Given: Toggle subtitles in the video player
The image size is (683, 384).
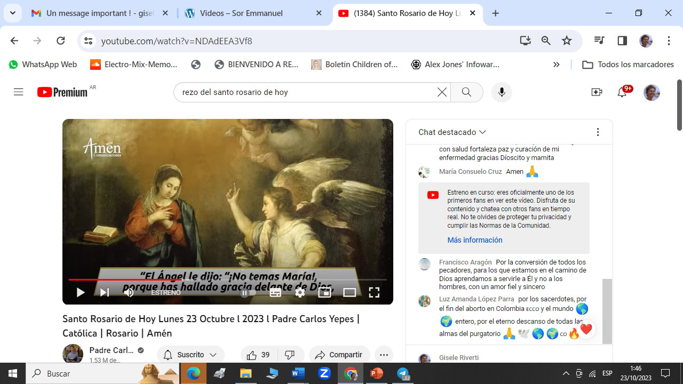Looking at the screenshot, I should pyautogui.click(x=275, y=292).
